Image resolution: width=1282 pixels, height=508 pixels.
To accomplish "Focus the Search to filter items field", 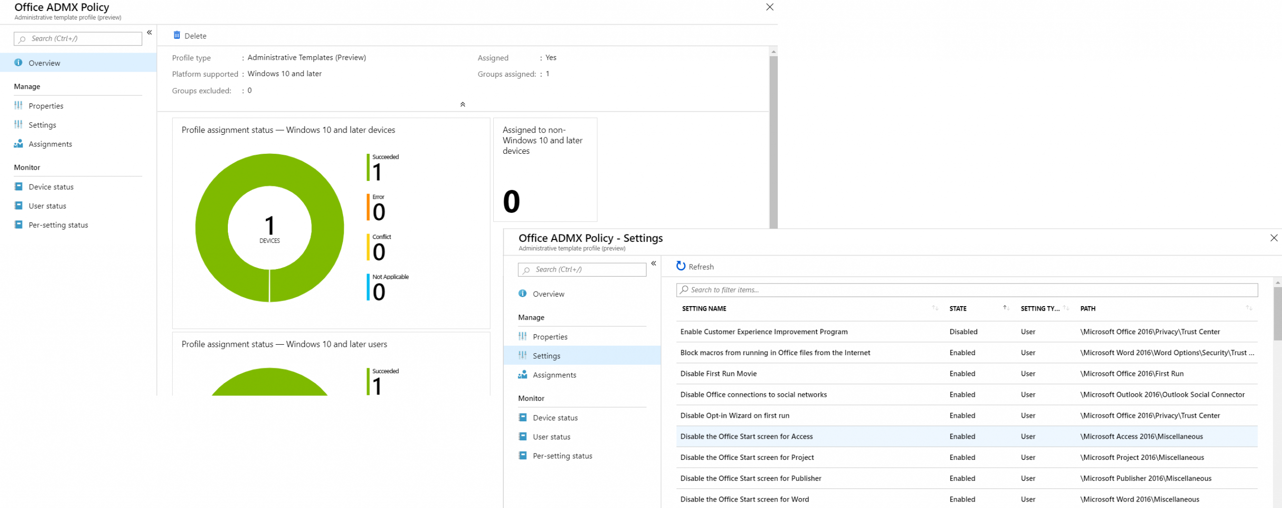I will point(967,290).
